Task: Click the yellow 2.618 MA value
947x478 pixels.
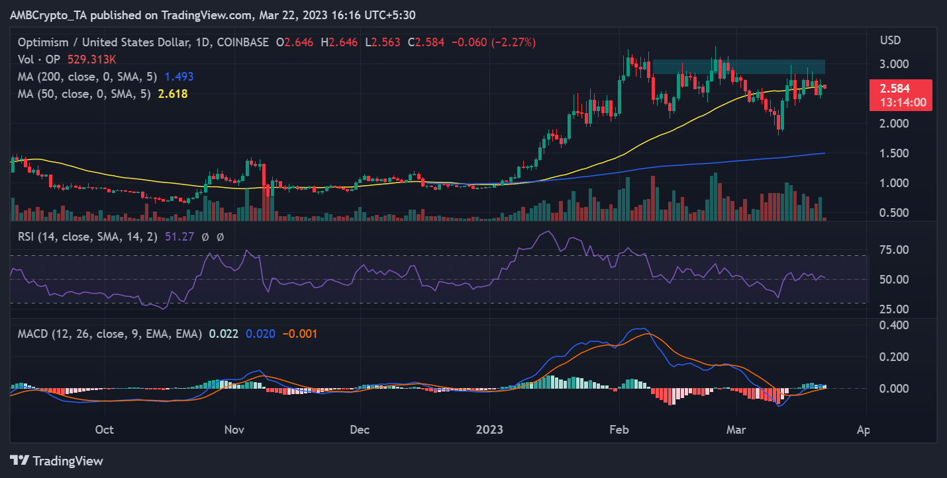Action: point(172,94)
